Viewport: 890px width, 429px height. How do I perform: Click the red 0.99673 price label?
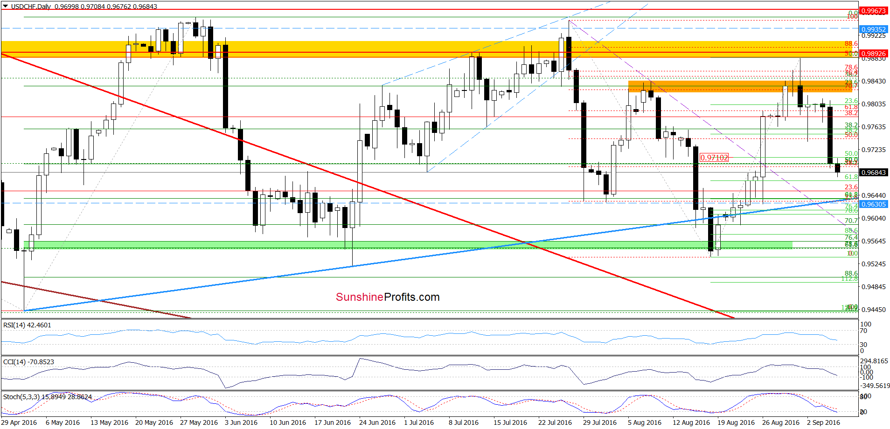point(873,10)
